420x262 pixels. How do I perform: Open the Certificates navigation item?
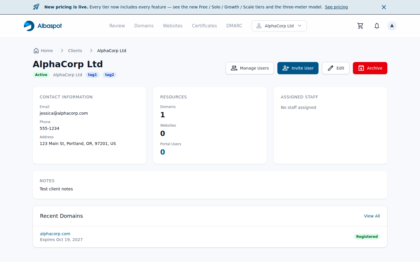pyautogui.click(x=204, y=26)
